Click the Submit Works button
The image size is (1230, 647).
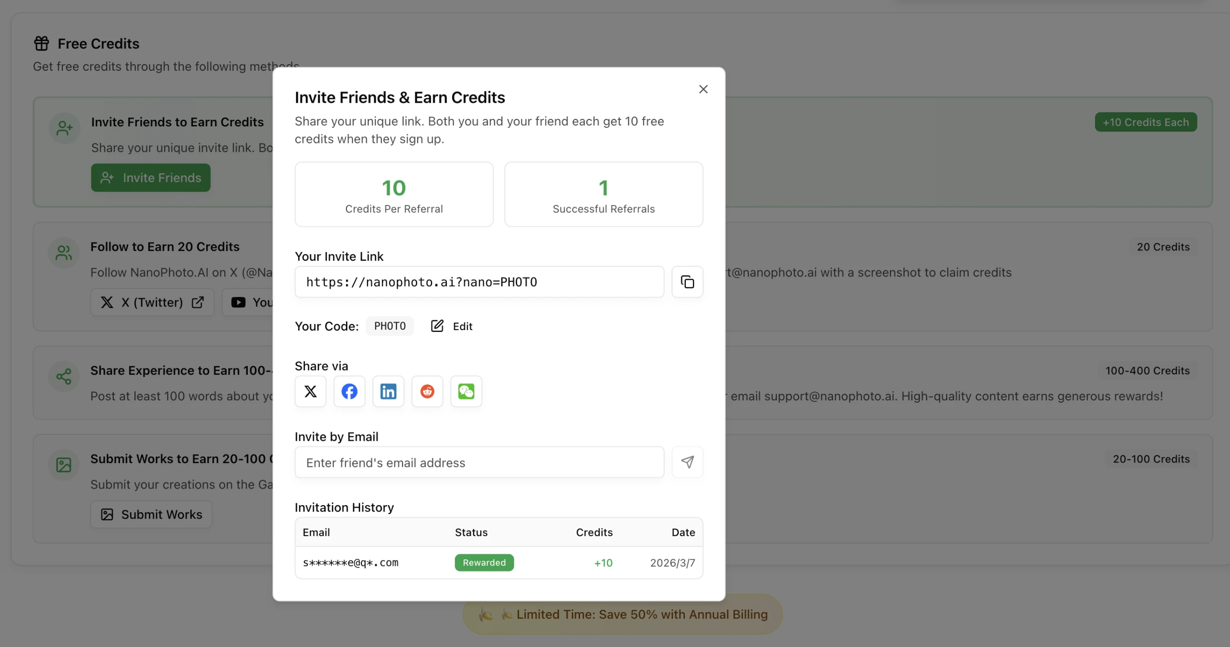[x=152, y=514]
